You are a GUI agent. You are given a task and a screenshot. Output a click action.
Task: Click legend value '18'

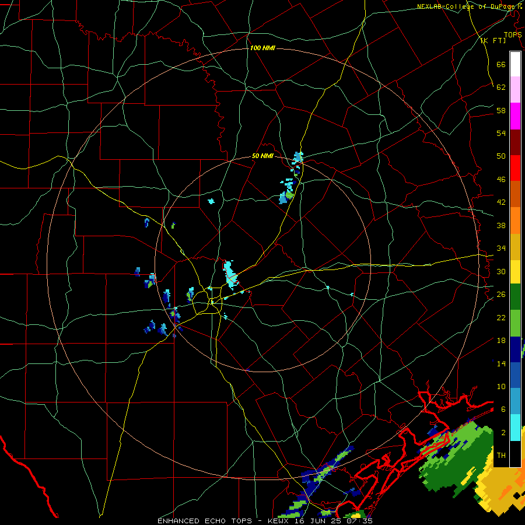point(501,341)
